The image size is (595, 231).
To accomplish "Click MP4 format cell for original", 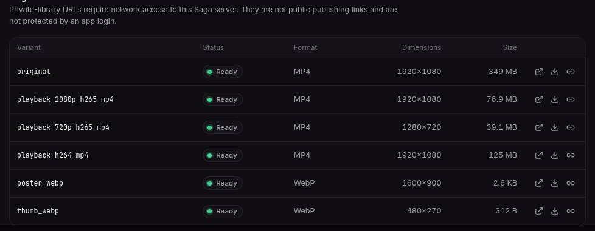I will tap(302, 72).
